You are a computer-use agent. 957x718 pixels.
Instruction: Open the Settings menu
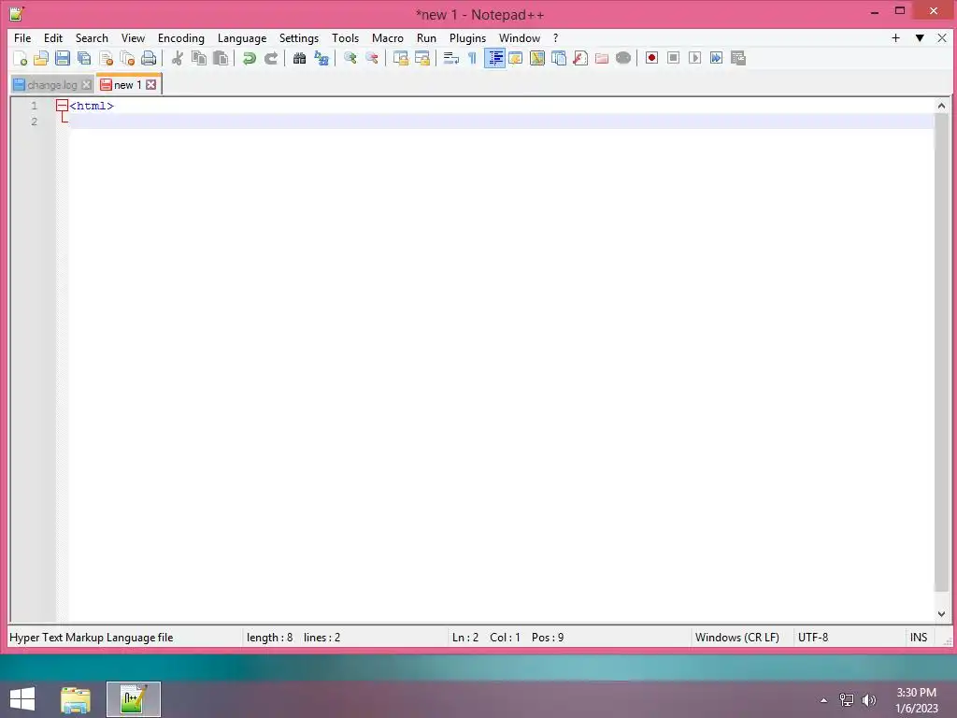(x=298, y=37)
